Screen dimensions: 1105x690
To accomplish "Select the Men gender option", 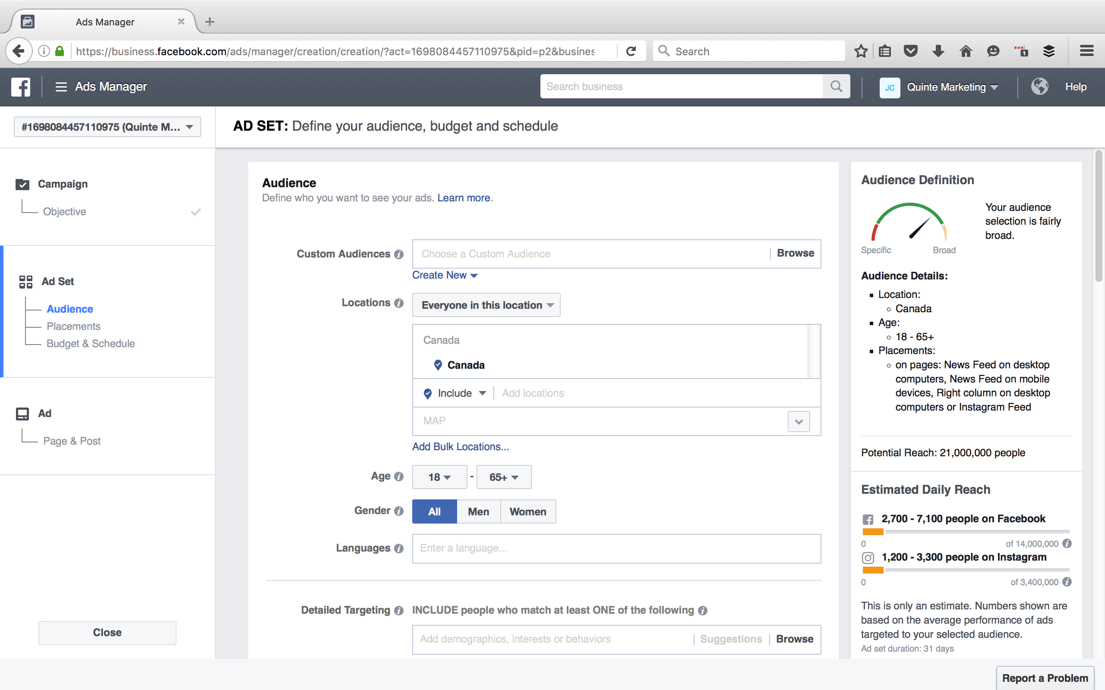I will tap(478, 511).
